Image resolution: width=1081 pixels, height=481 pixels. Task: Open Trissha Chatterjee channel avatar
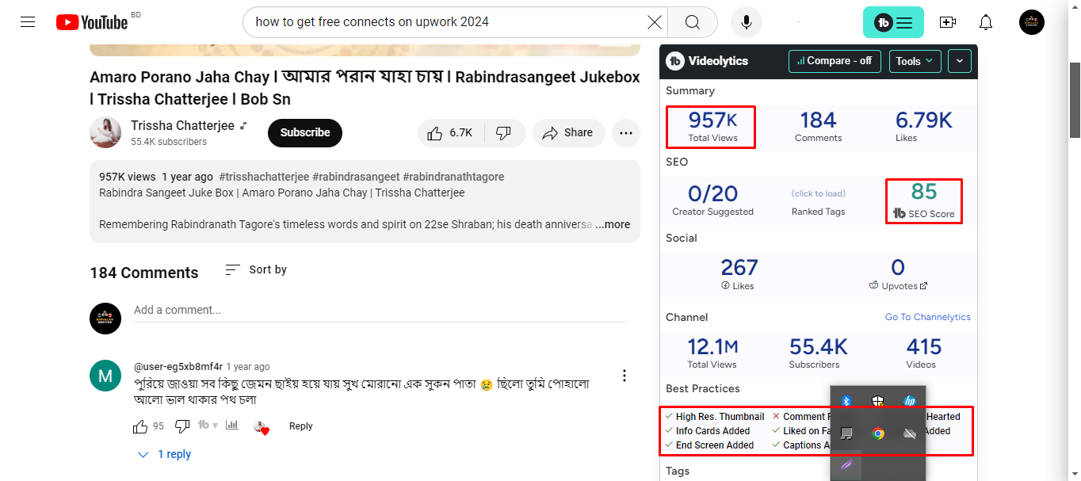[x=105, y=132]
